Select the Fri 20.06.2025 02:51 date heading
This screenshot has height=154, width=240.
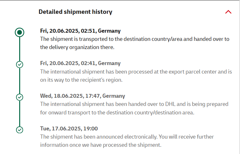click(x=80, y=31)
